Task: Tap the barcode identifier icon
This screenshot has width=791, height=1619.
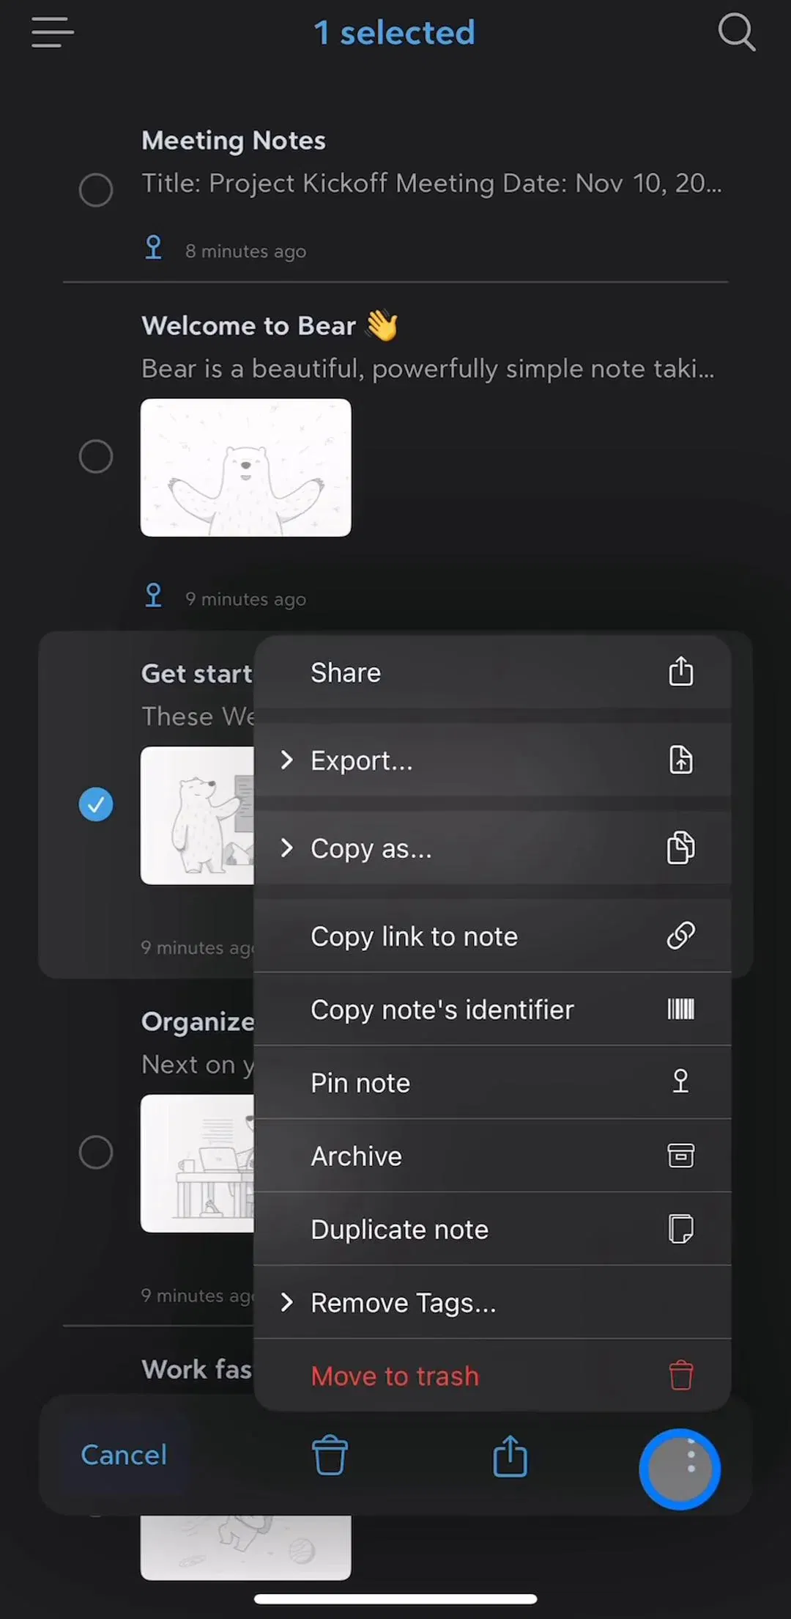Action: pos(680,1009)
